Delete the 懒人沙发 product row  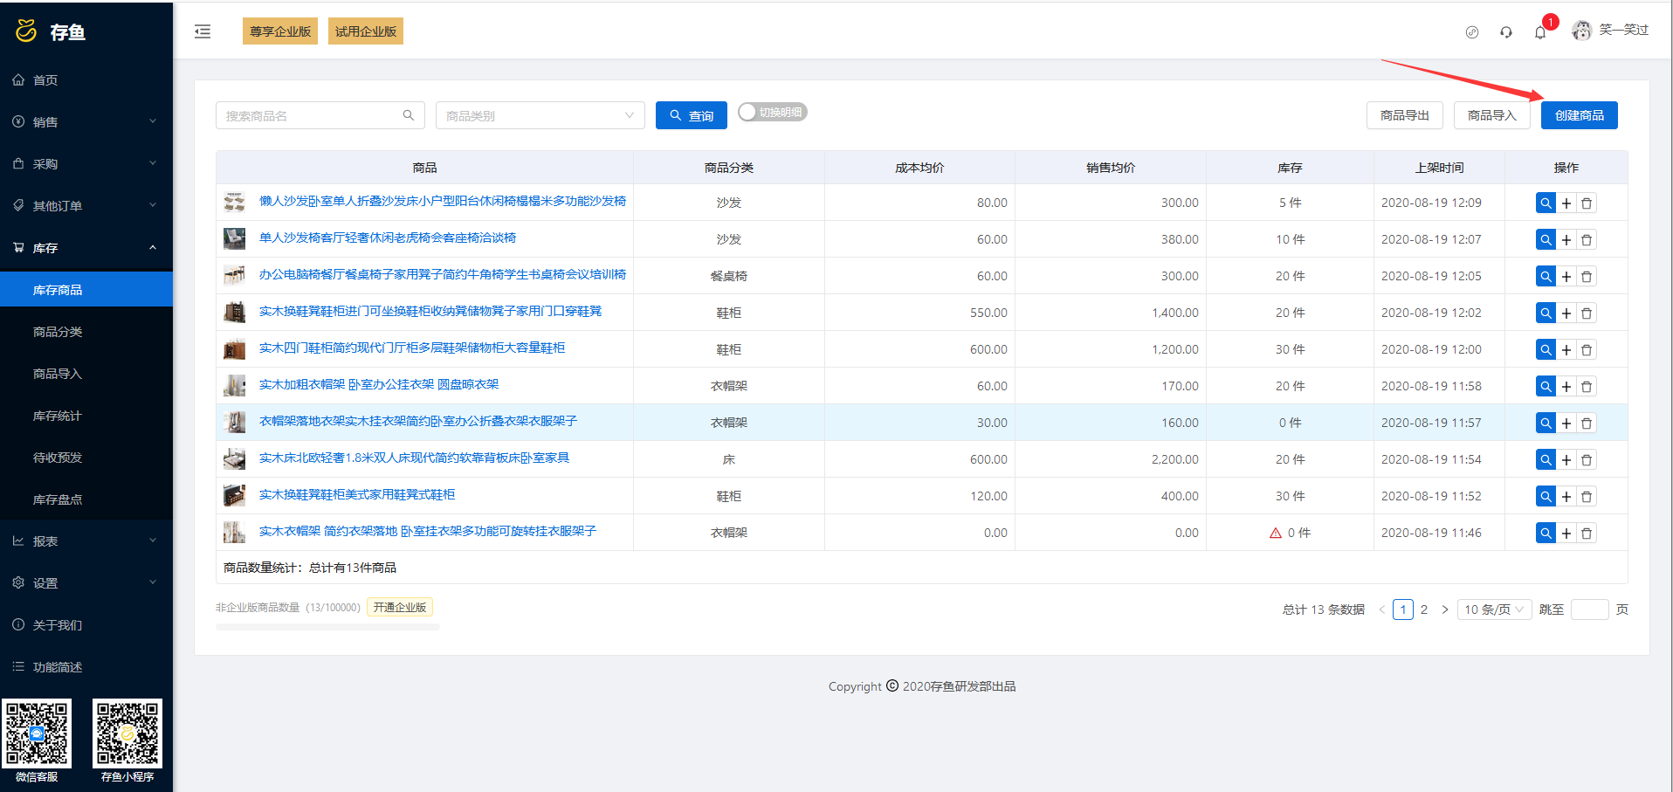(1587, 203)
